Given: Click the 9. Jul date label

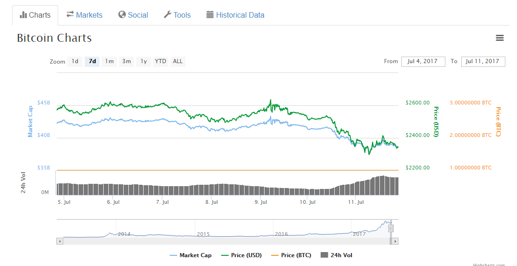Looking at the screenshot, I should [x=260, y=202].
